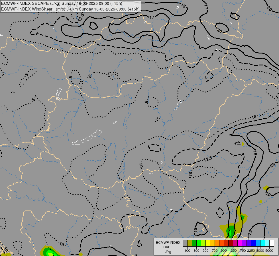The image size is (279, 256).
Task: Click the legend value 500
Action: point(205,251)
